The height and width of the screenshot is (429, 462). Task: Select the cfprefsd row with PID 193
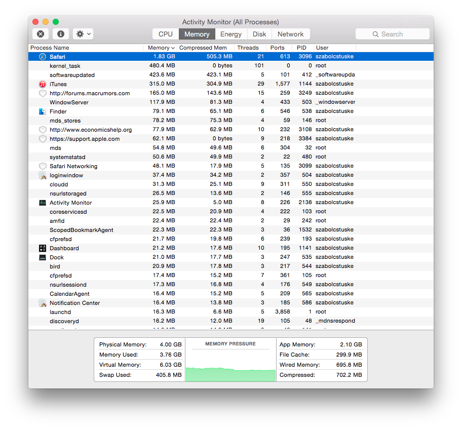231,239
